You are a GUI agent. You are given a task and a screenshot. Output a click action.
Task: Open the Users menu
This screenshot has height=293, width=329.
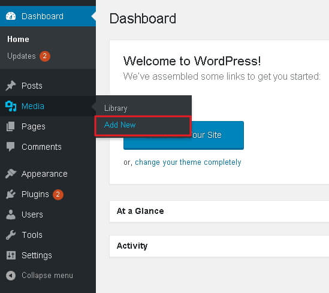pyautogui.click(x=48, y=215)
